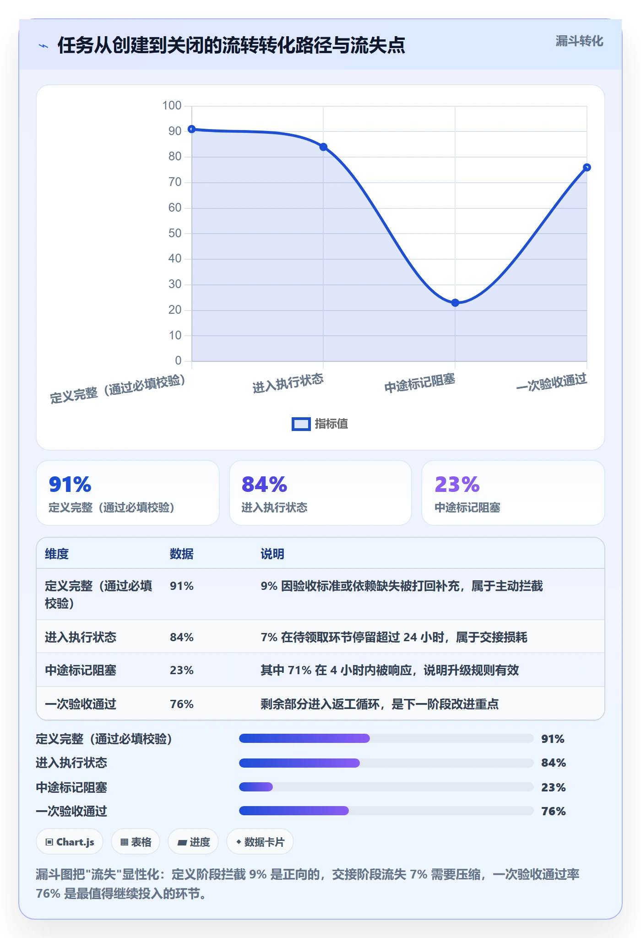Viewport: 641px width, 938px height.
Task: Click y-axis tick label 100
Action: point(172,106)
